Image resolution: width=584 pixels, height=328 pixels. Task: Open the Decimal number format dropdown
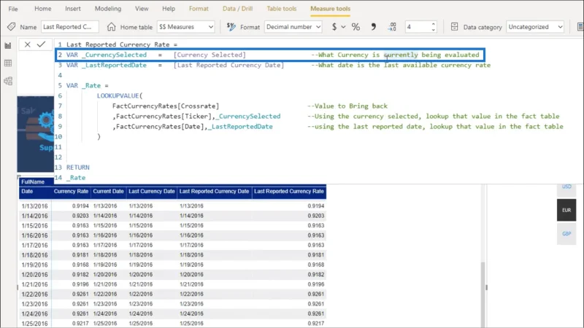point(293,27)
